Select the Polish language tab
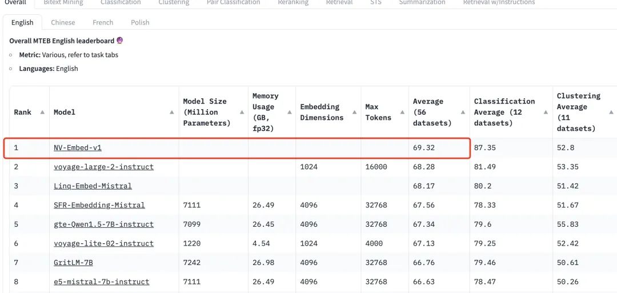Viewport: 617px width, 293px height. point(140,22)
